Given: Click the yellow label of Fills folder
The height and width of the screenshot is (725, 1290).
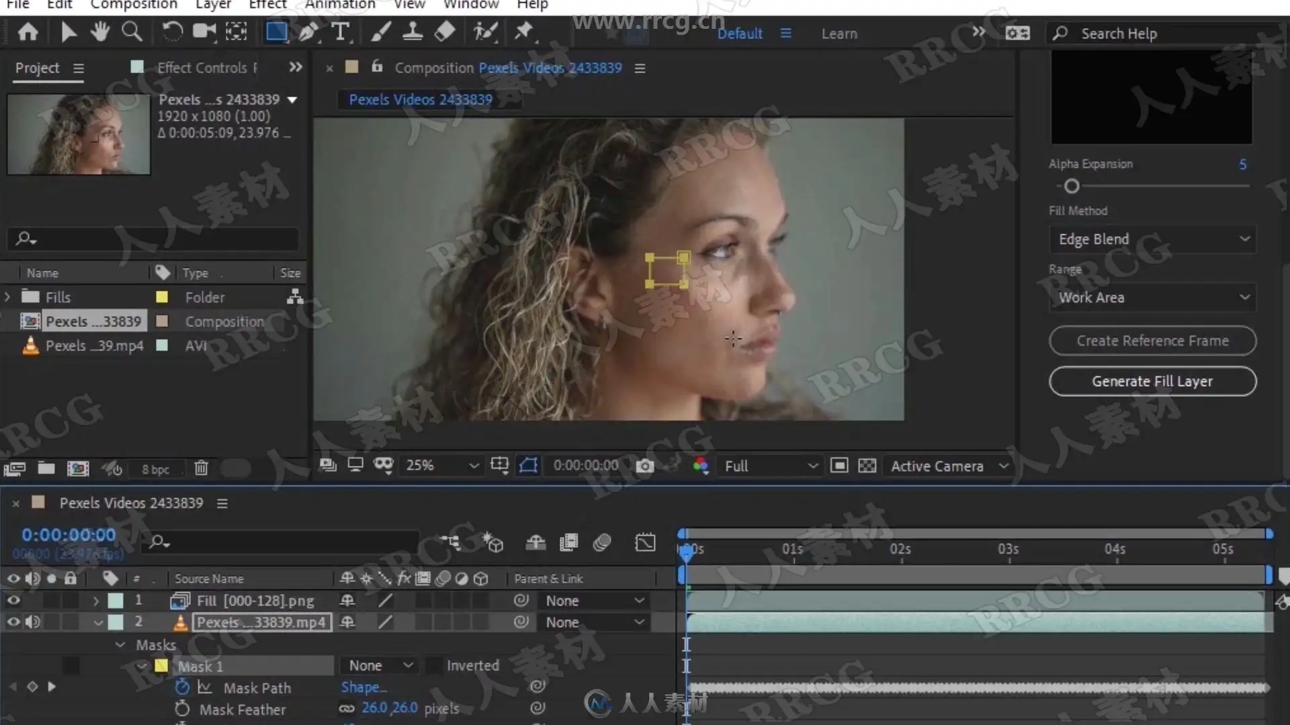Looking at the screenshot, I should pyautogui.click(x=162, y=297).
